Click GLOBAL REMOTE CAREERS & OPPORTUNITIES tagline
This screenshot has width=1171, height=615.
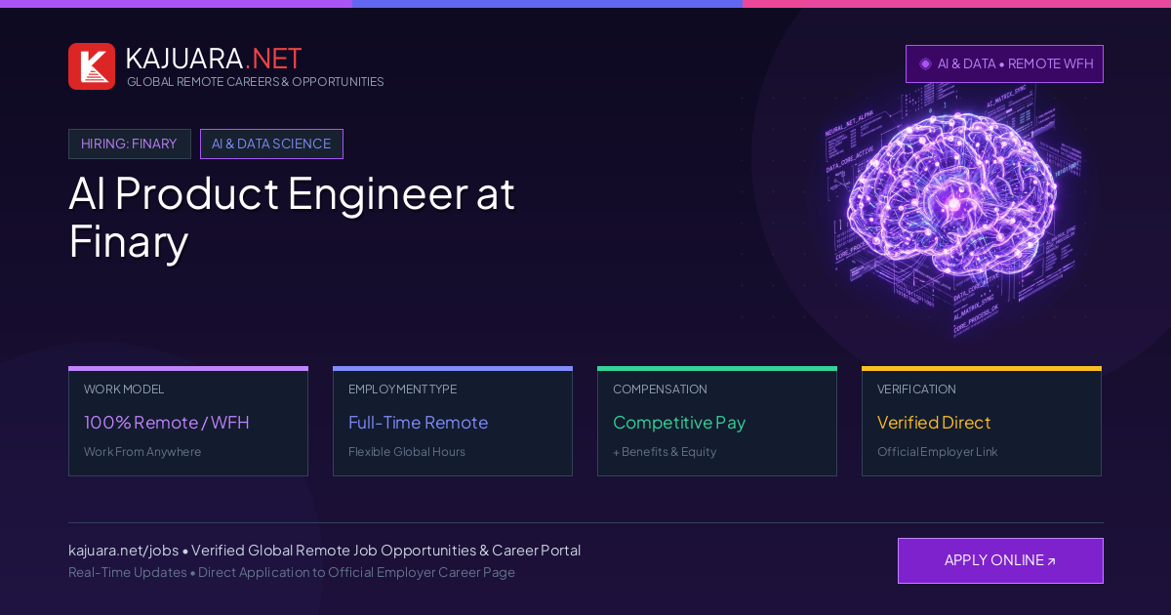point(256,82)
